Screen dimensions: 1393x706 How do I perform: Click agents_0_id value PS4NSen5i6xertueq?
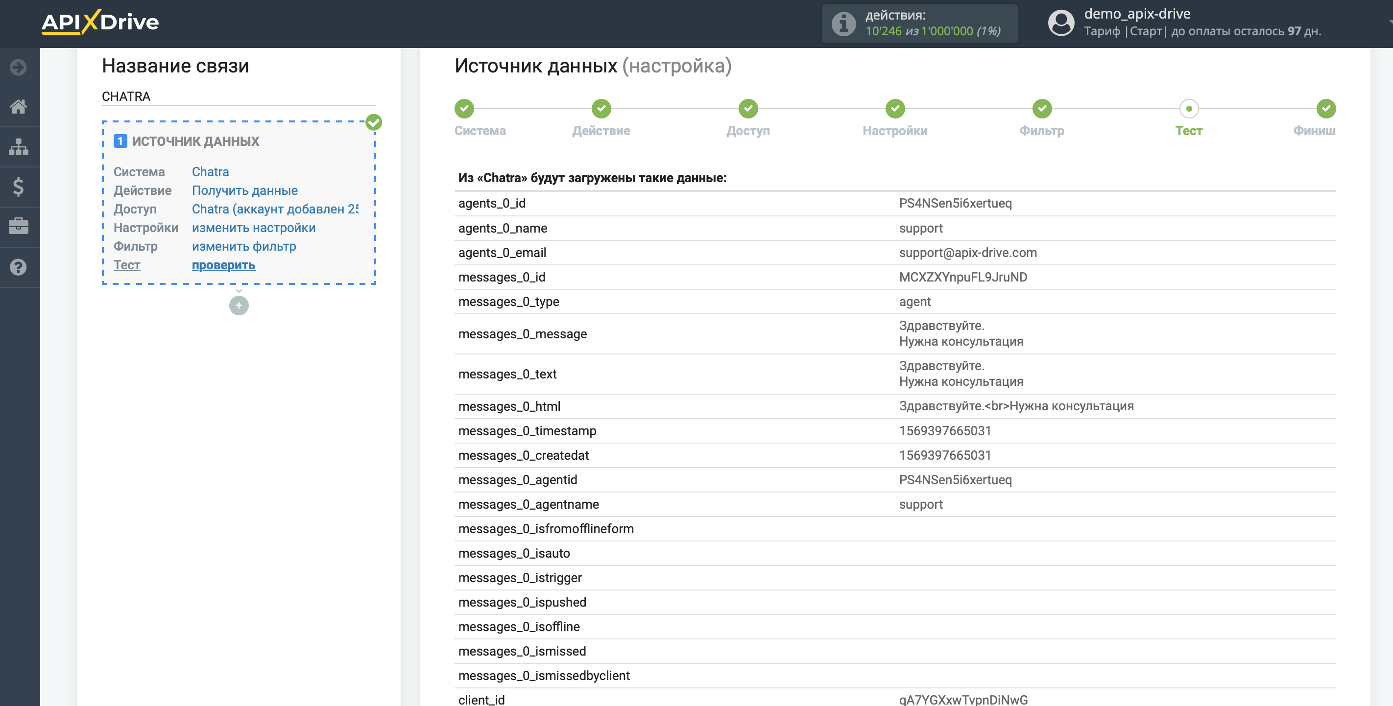[x=955, y=204]
